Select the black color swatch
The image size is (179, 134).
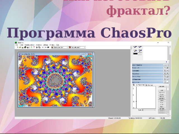(135, 54)
